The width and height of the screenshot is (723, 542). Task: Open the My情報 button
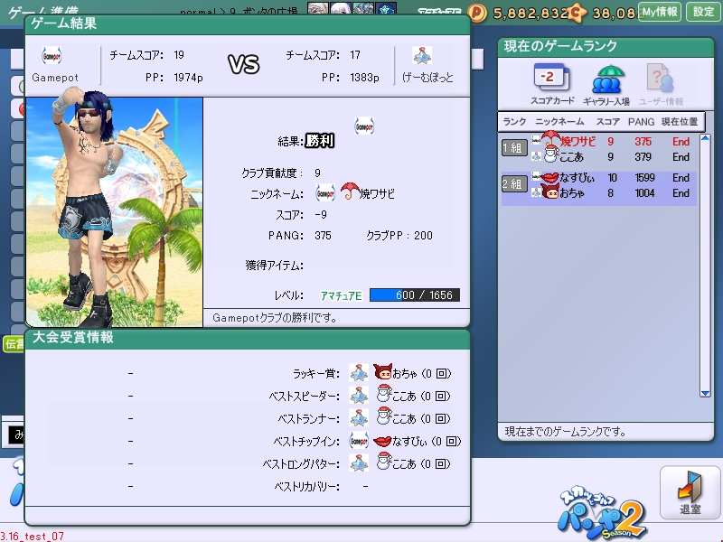coord(659,12)
